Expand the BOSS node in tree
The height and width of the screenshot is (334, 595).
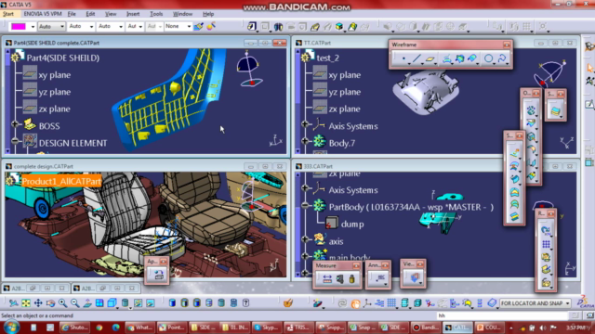[15, 124]
